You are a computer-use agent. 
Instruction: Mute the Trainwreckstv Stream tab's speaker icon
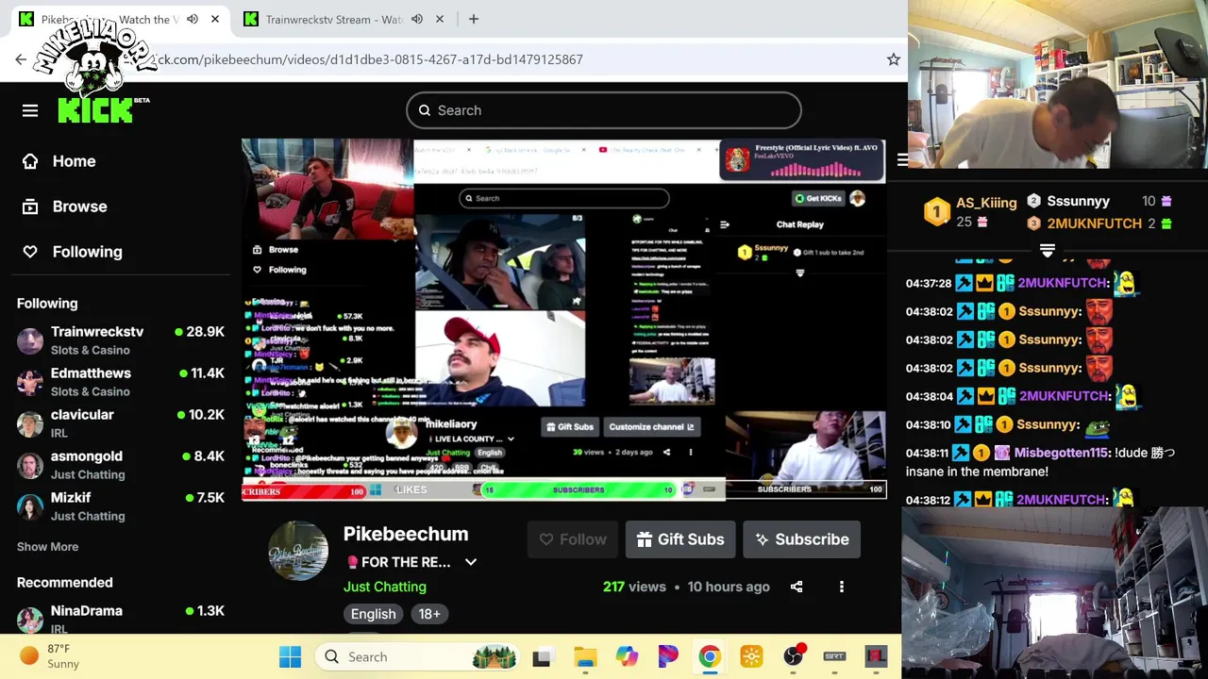pos(417,19)
